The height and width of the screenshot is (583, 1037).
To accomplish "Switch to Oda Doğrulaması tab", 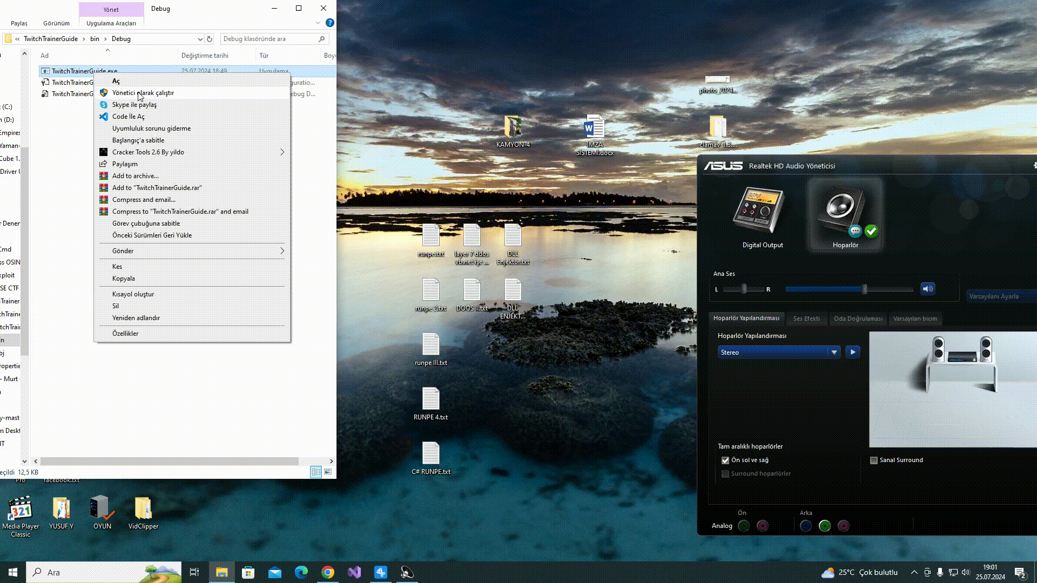I will click(858, 318).
